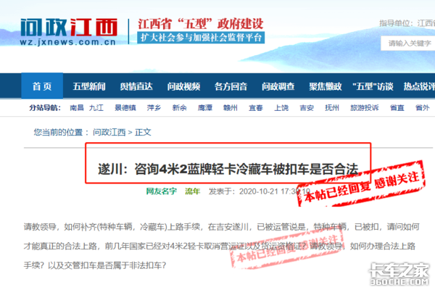
Task: Open the 省直 sub-site link
Action: pos(397,108)
